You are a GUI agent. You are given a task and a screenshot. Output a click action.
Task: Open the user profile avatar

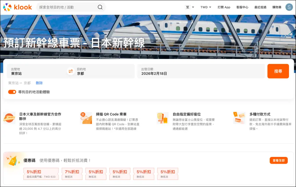point(289,7)
